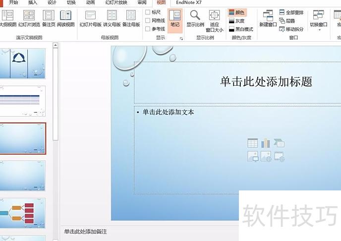The width and height of the screenshot is (341, 241).
Task: Select the highlighted blank slide thumbnail
Action: [x=23, y=138]
